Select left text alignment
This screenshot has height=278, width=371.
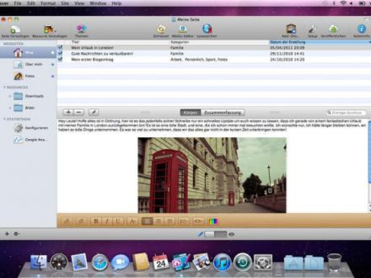coord(147,221)
